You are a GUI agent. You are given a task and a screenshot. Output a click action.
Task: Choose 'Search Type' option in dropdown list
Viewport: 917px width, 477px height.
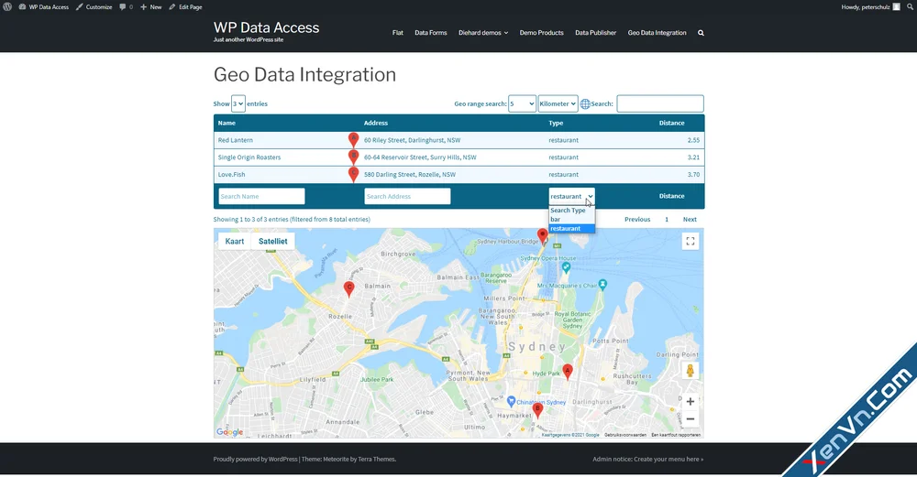[572, 211]
